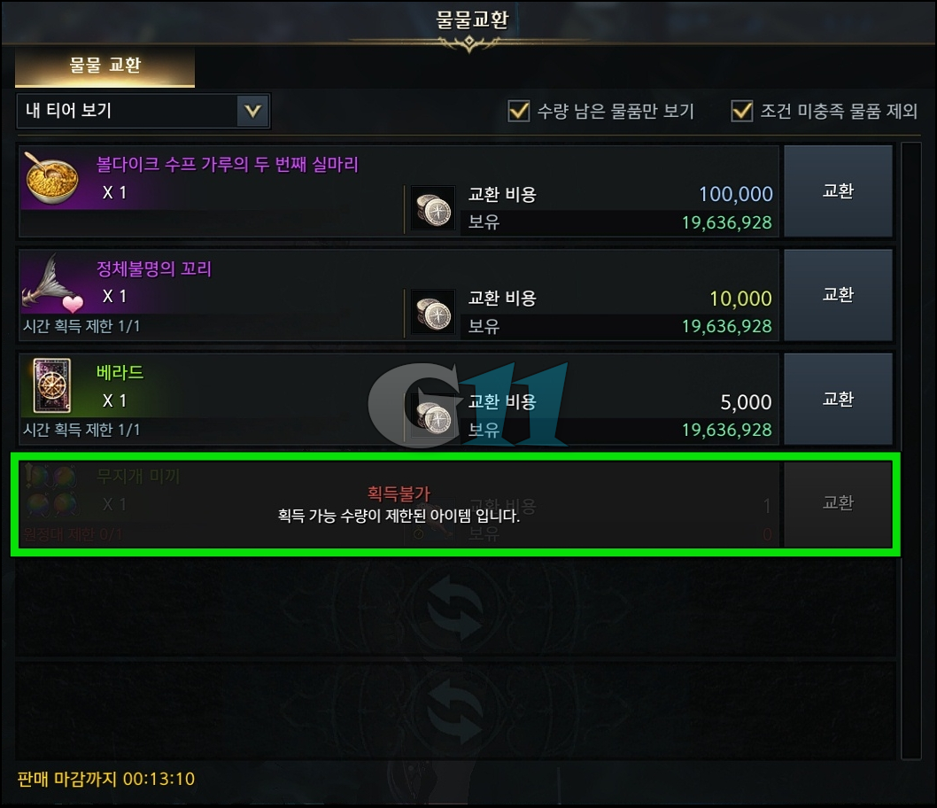Click the arrow on the tier dropdown
Image resolution: width=937 pixels, height=808 pixels.
point(252,111)
